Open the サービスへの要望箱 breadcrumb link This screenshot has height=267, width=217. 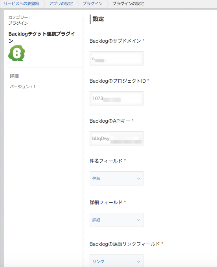21,4
